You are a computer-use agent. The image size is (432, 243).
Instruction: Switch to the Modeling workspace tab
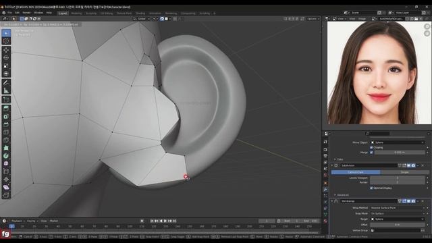tap(76, 13)
